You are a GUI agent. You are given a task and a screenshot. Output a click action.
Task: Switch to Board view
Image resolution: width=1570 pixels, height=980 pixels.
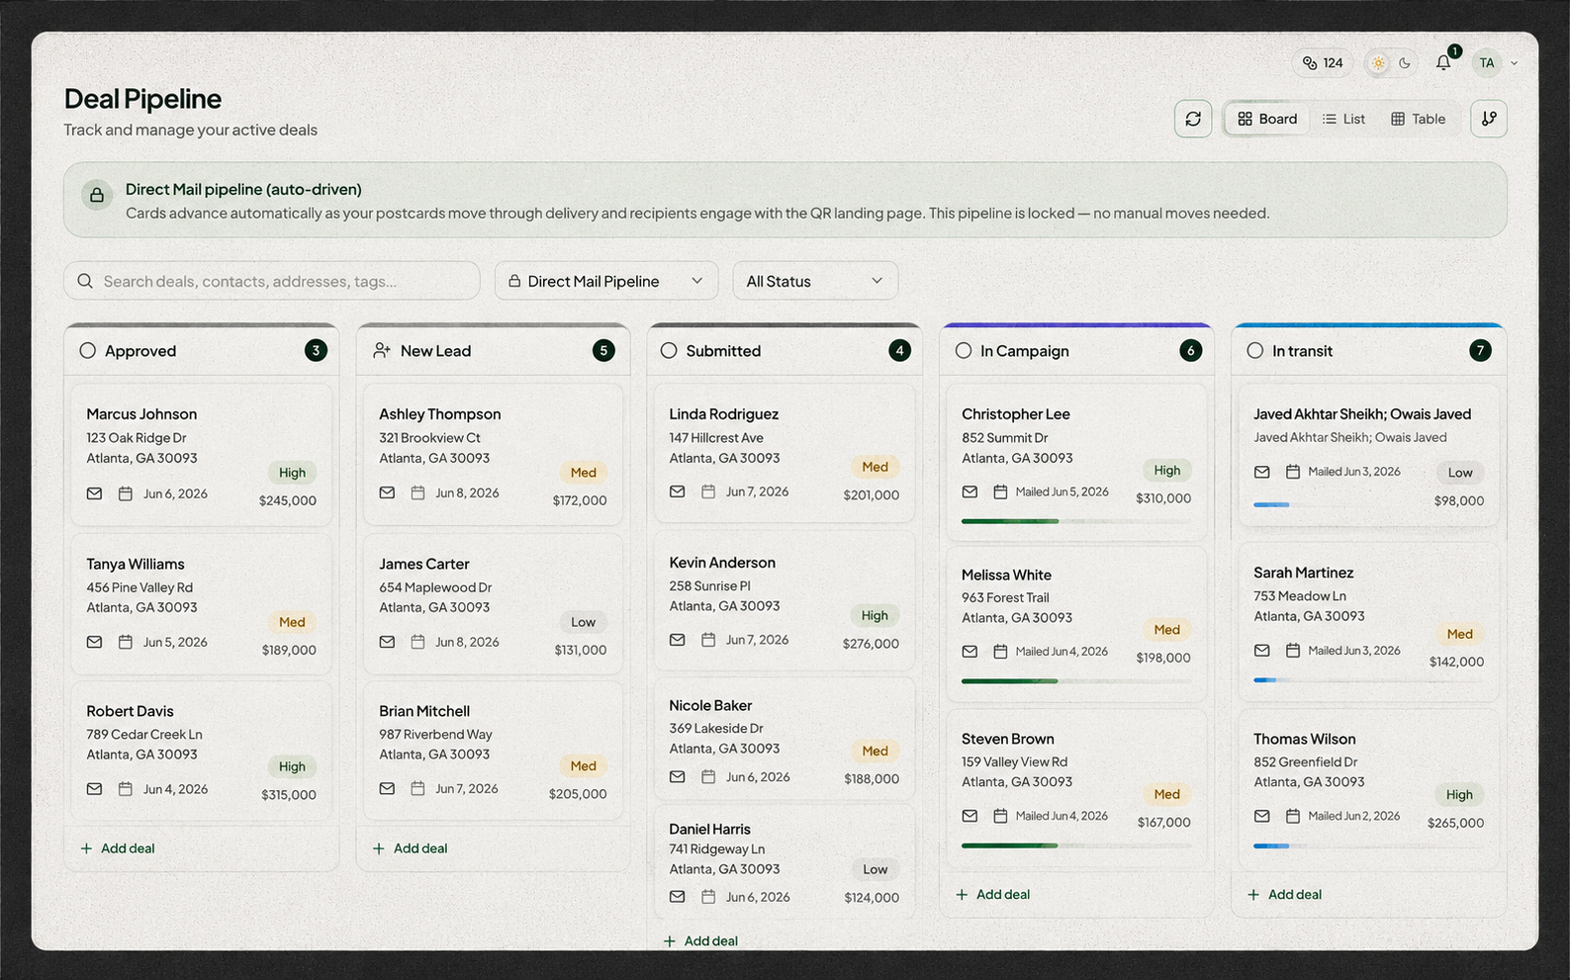pos(1267,119)
